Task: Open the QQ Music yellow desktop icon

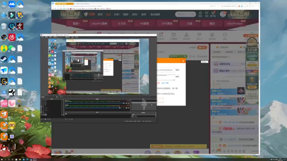Action: (4, 48)
